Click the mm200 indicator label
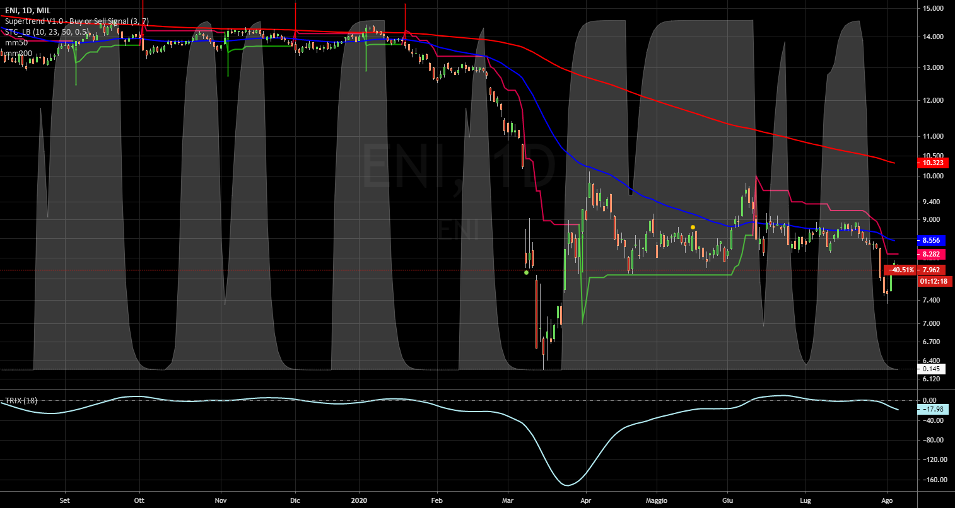The width and height of the screenshot is (955, 508). [18, 53]
